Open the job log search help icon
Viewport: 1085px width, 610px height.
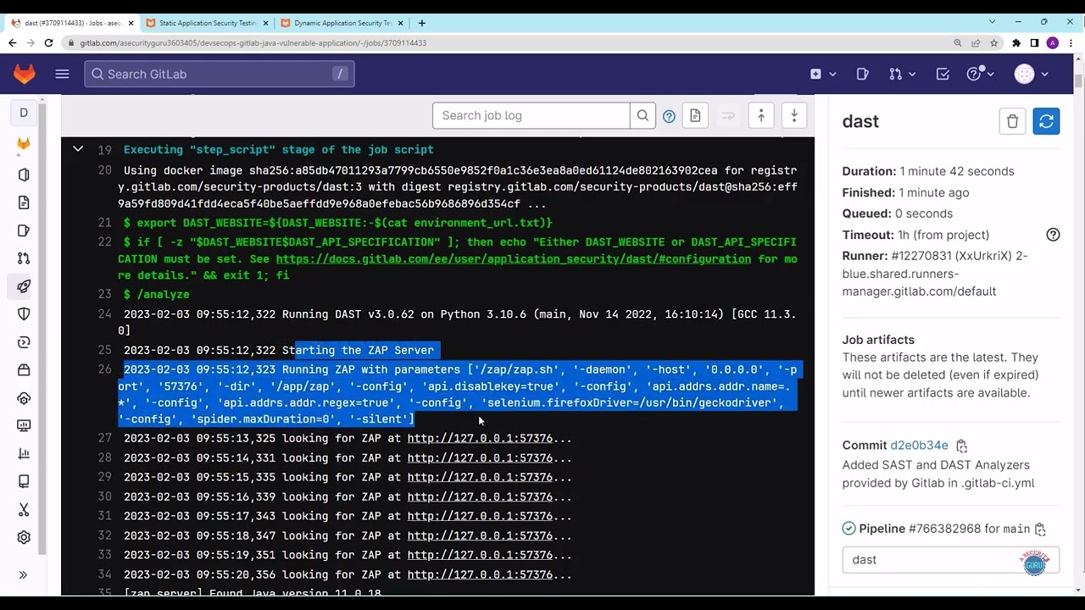669,116
